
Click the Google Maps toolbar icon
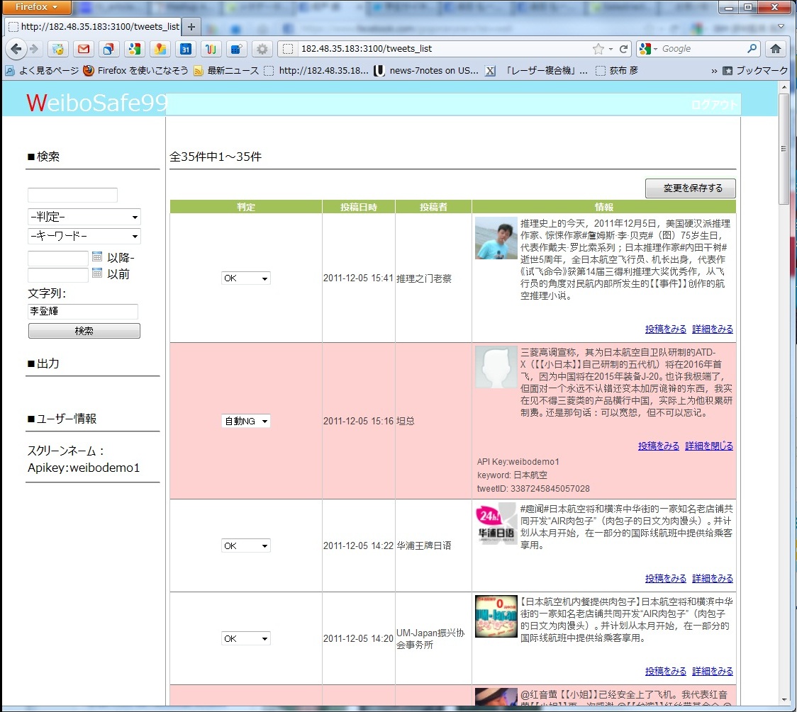[160, 49]
